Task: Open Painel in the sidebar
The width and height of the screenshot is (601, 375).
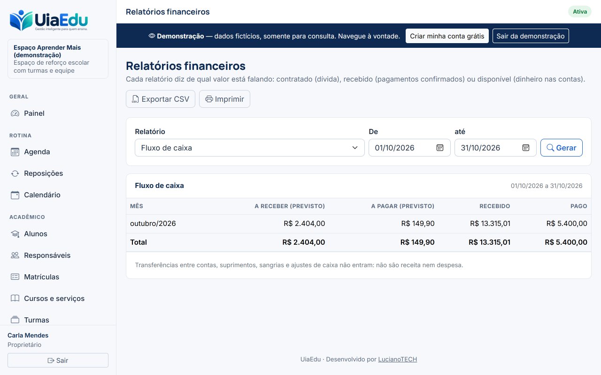Action: (58, 113)
